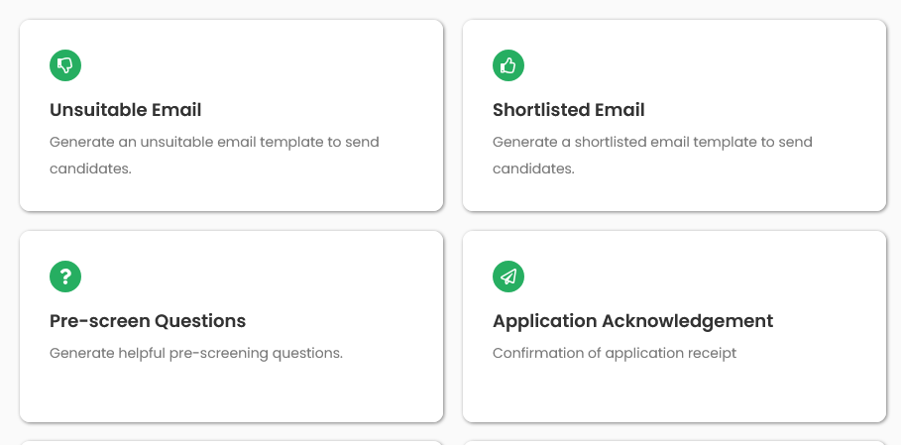This screenshot has width=901, height=445.
Task: Click the question mark Pre-screen Questions icon
Action: [x=65, y=278]
